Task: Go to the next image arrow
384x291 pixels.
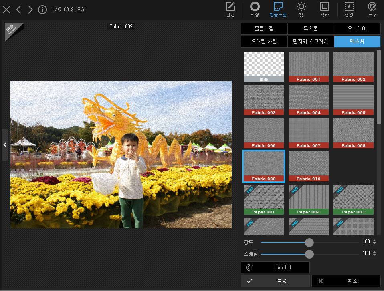Action: click(30, 10)
